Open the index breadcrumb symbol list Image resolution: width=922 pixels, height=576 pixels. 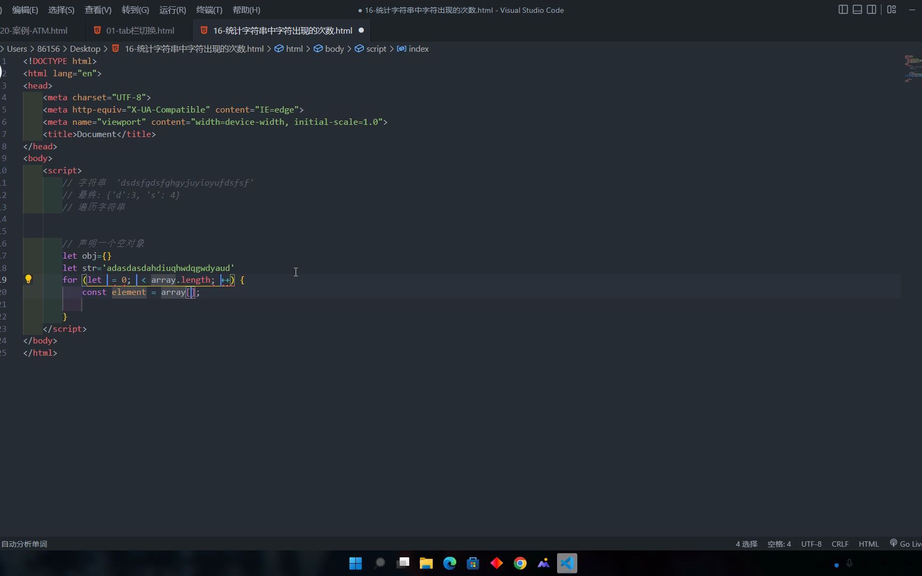pyautogui.click(x=418, y=49)
